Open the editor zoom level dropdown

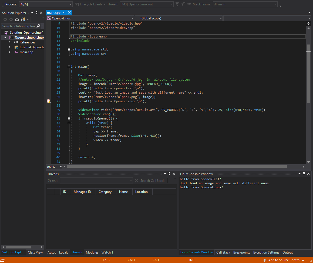click(61, 167)
